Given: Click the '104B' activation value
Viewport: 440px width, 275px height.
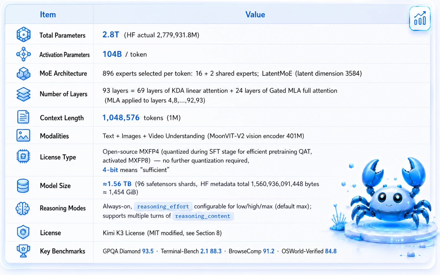Looking at the screenshot, I should pyautogui.click(x=112, y=54).
